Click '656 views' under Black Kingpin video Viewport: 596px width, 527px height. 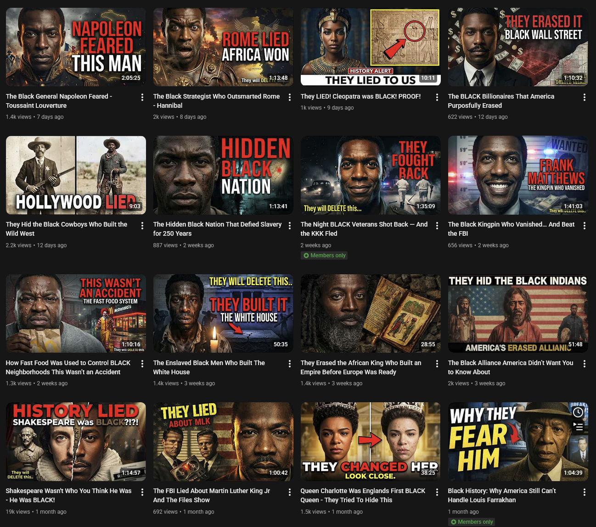(460, 245)
